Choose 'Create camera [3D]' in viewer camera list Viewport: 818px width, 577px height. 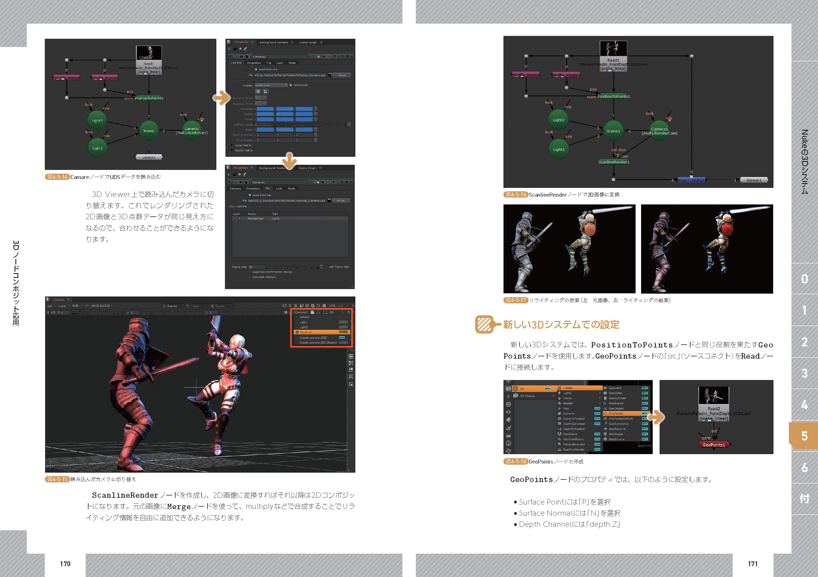click(x=313, y=338)
